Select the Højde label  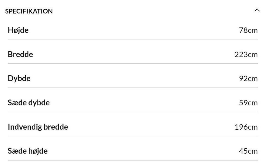pyautogui.click(x=18, y=30)
